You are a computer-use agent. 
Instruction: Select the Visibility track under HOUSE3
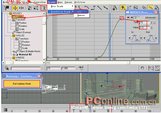point(18,17)
